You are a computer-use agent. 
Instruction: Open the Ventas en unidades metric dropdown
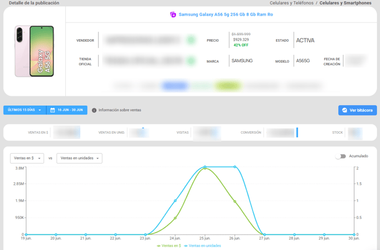[x=79, y=158]
